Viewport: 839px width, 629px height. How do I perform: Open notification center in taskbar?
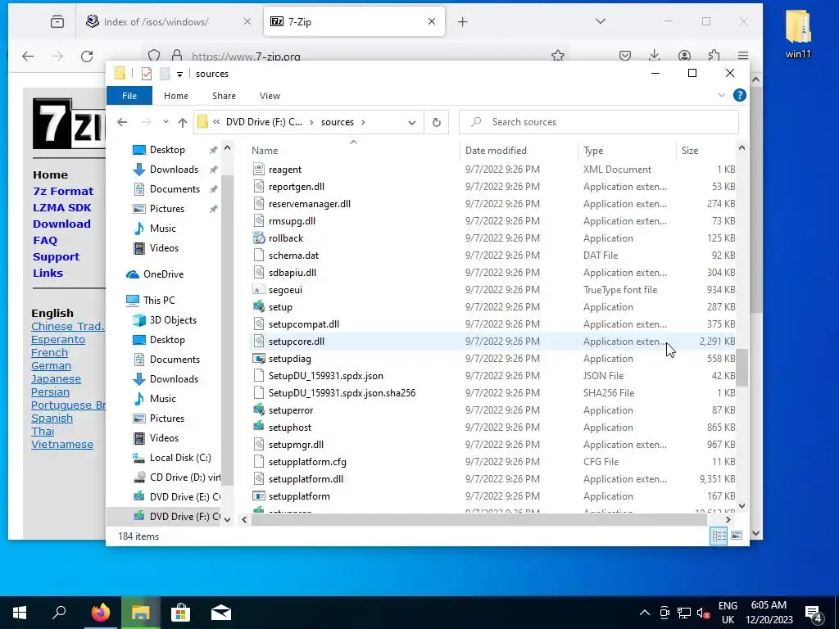click(814, 613)
